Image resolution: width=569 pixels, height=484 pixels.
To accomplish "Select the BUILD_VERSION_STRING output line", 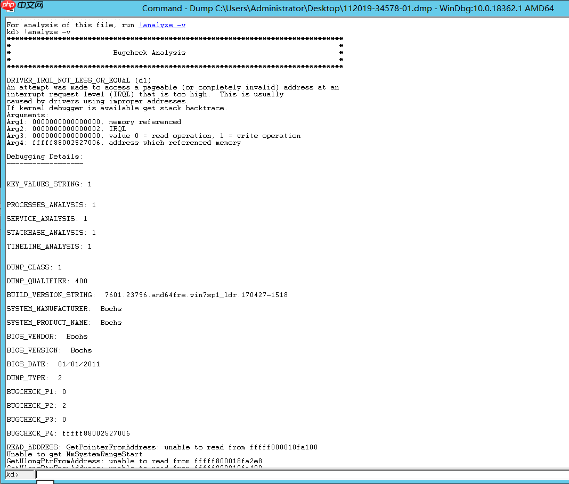I will (147, 294).
